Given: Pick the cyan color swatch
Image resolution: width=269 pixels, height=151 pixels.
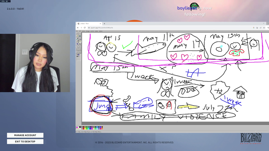Looking at the screenshot, I should pos(89,129).
